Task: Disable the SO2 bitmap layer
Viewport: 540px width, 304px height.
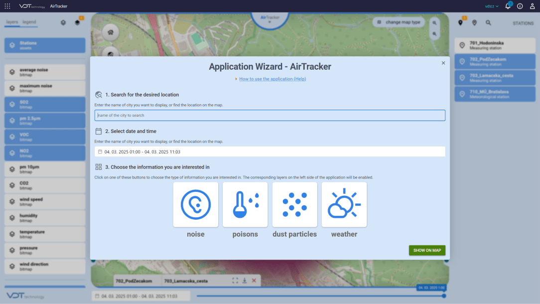Action: 45,105
